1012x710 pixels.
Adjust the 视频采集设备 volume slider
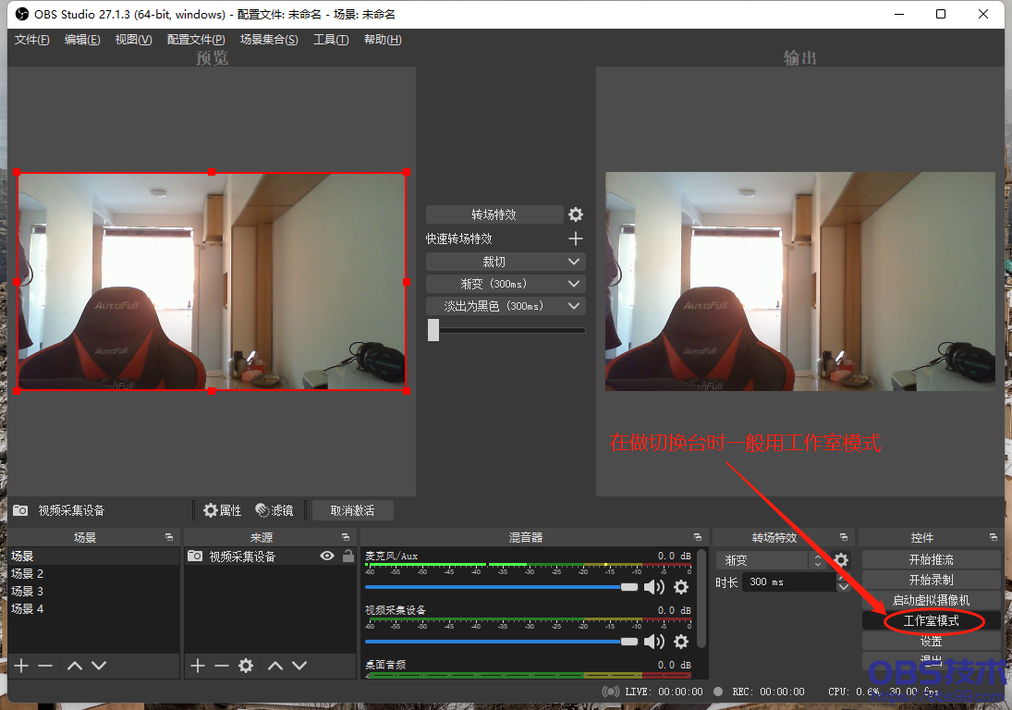[501, 641]
